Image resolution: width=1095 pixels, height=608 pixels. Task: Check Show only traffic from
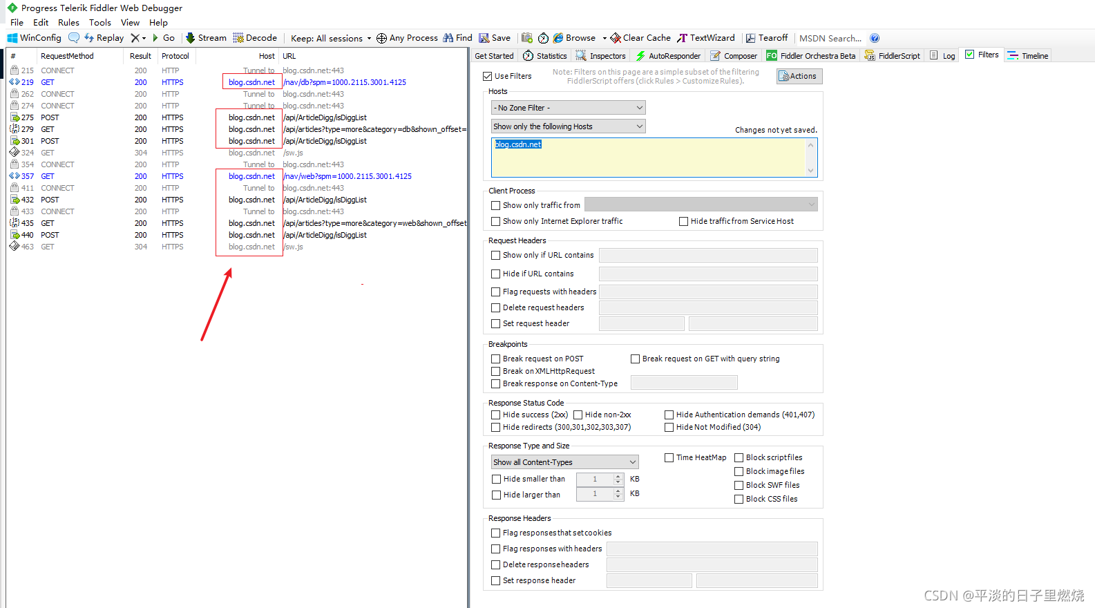tap(495, 205)
